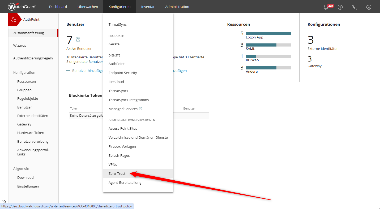Click the red AuthPoint service icon

click(x=14, y=20)
